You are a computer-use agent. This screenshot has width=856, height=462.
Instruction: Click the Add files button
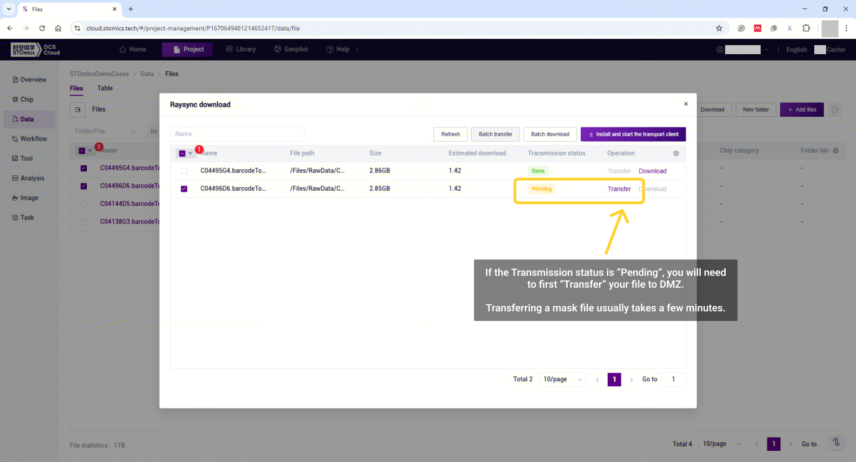[x=802, y=109]
